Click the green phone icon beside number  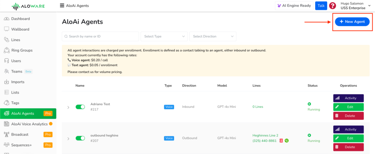click(x=287, y=140)
